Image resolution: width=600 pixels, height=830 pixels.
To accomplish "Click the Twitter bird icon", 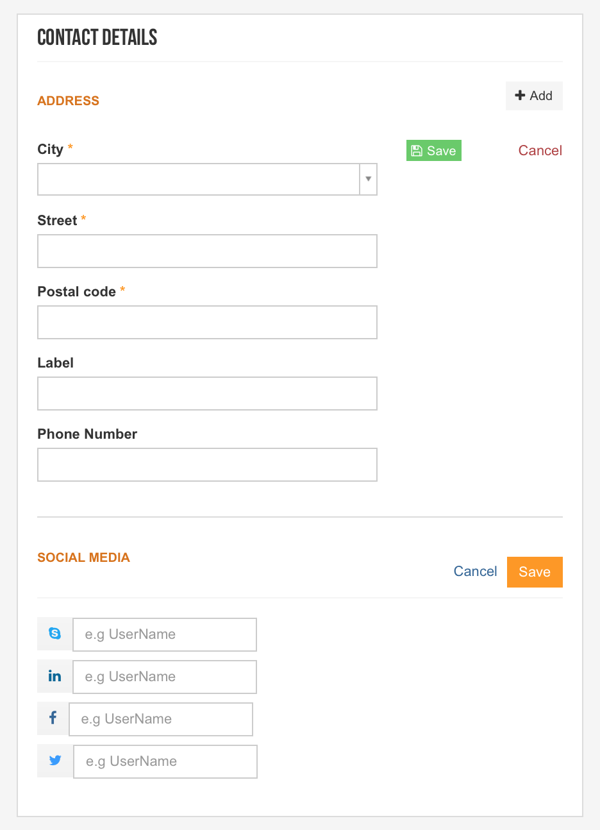I will coord(56,761).
